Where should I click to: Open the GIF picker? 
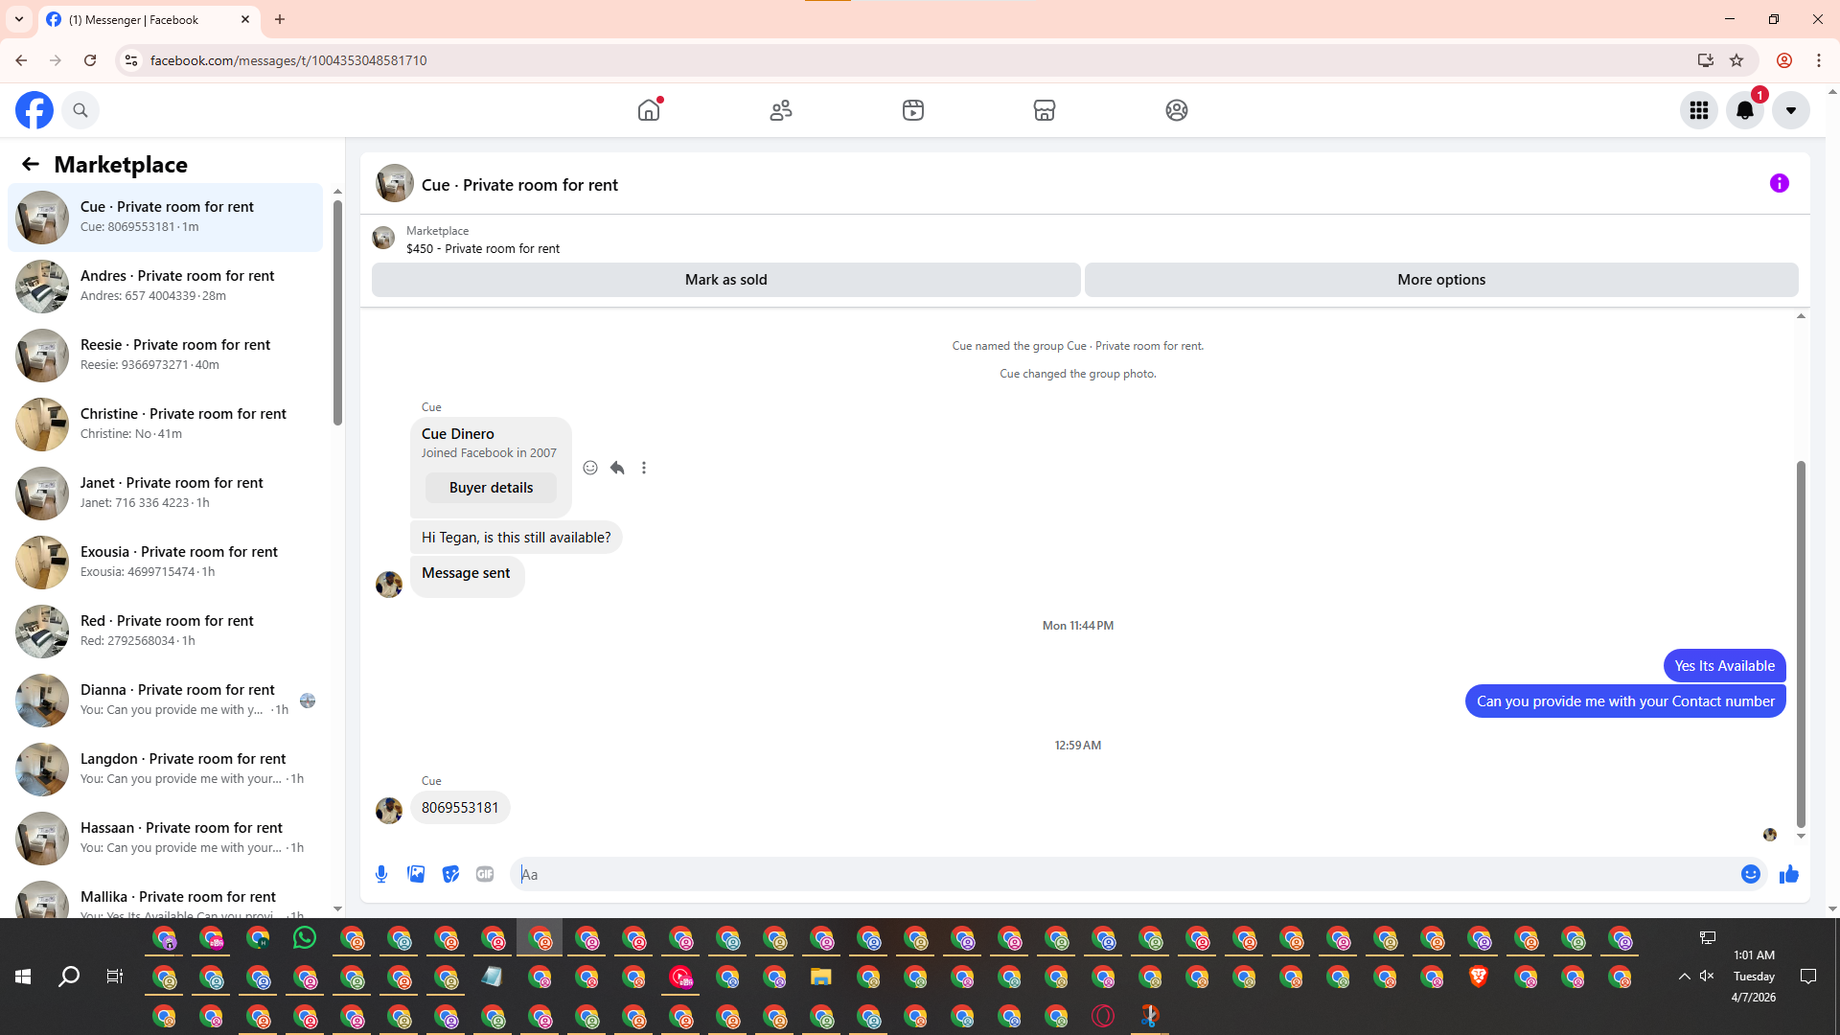[485, 874]
